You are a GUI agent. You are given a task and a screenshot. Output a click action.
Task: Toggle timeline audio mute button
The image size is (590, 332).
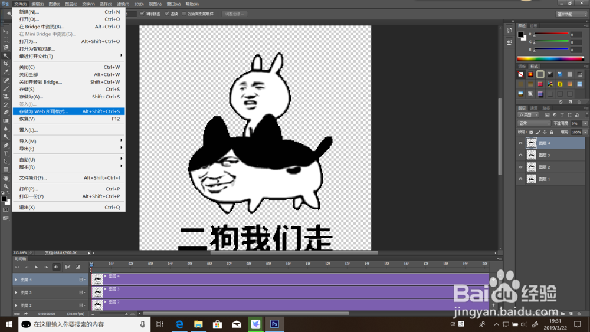click(x=56, y=267)
